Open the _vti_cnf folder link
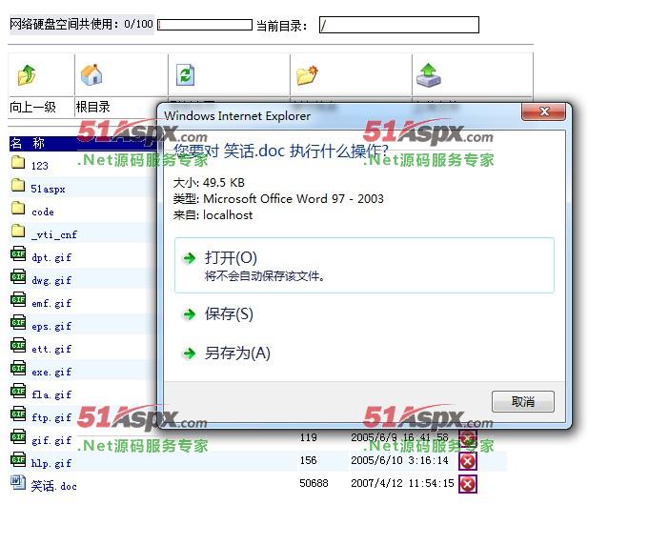This screenshot has height=545, width=669. click(54, 234)
